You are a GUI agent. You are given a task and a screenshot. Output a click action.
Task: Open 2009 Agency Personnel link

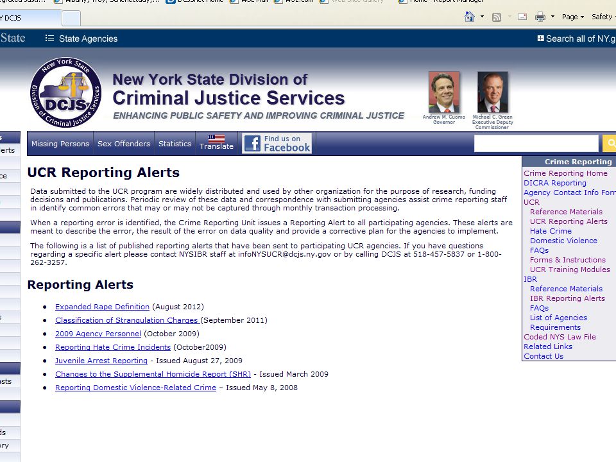point(98,334)
